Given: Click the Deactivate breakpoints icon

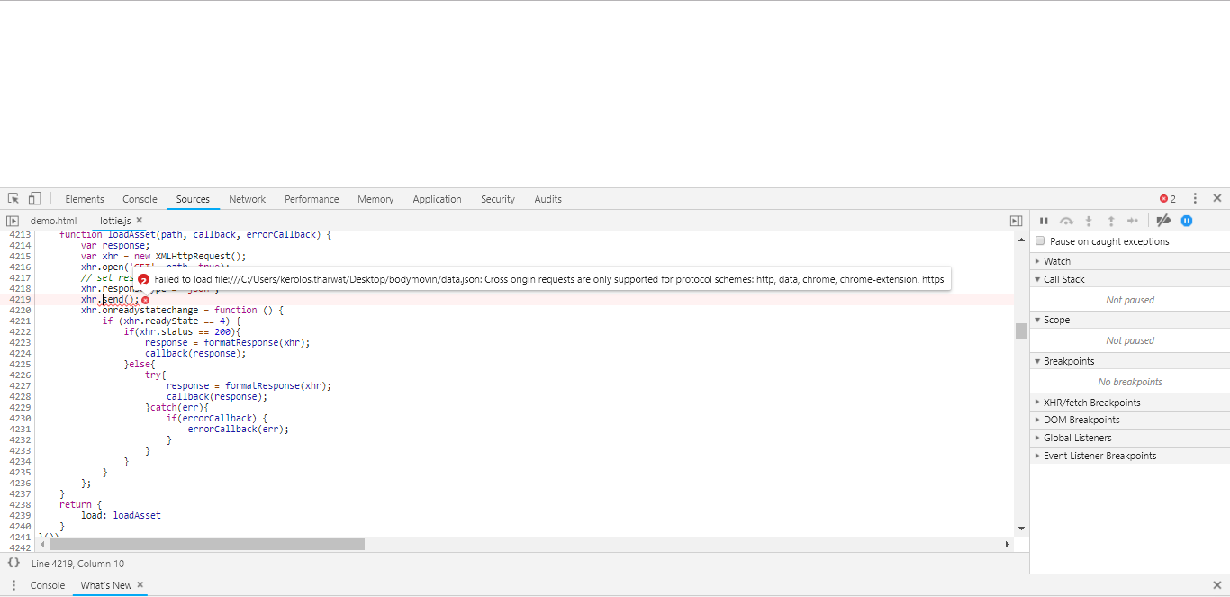Looking at the screenshot, I should (x=1163, y=221).
